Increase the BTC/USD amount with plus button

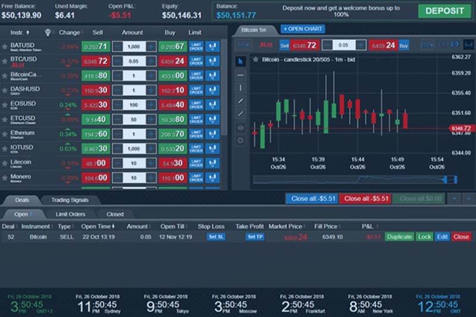pos(151,61)
